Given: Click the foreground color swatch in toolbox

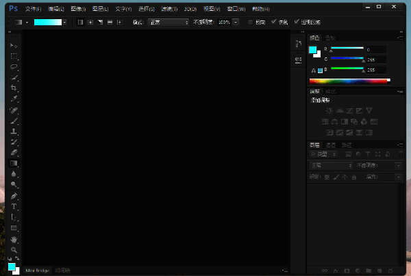Looking at the screenshot, I should click(x=12, y=266).
